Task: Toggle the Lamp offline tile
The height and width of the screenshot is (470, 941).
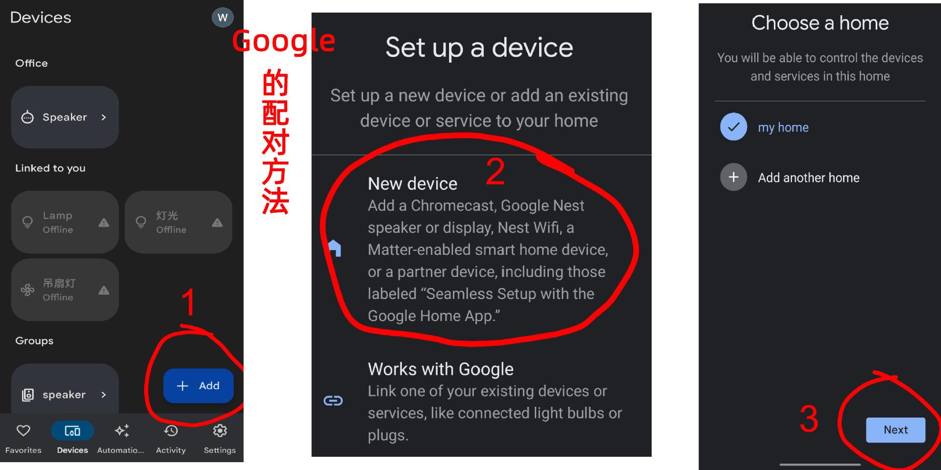Action: tap(65, 222)
